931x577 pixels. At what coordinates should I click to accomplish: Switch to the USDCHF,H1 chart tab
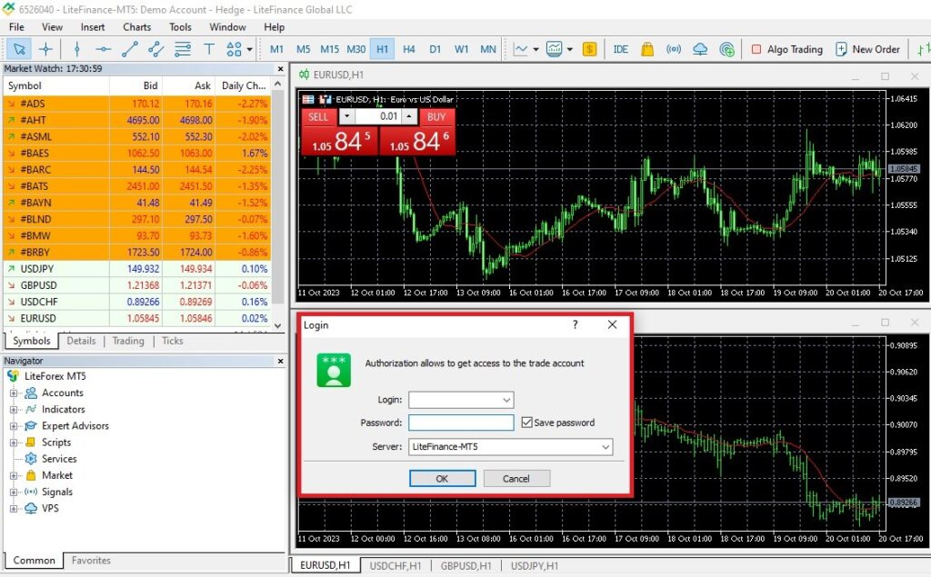395,566
